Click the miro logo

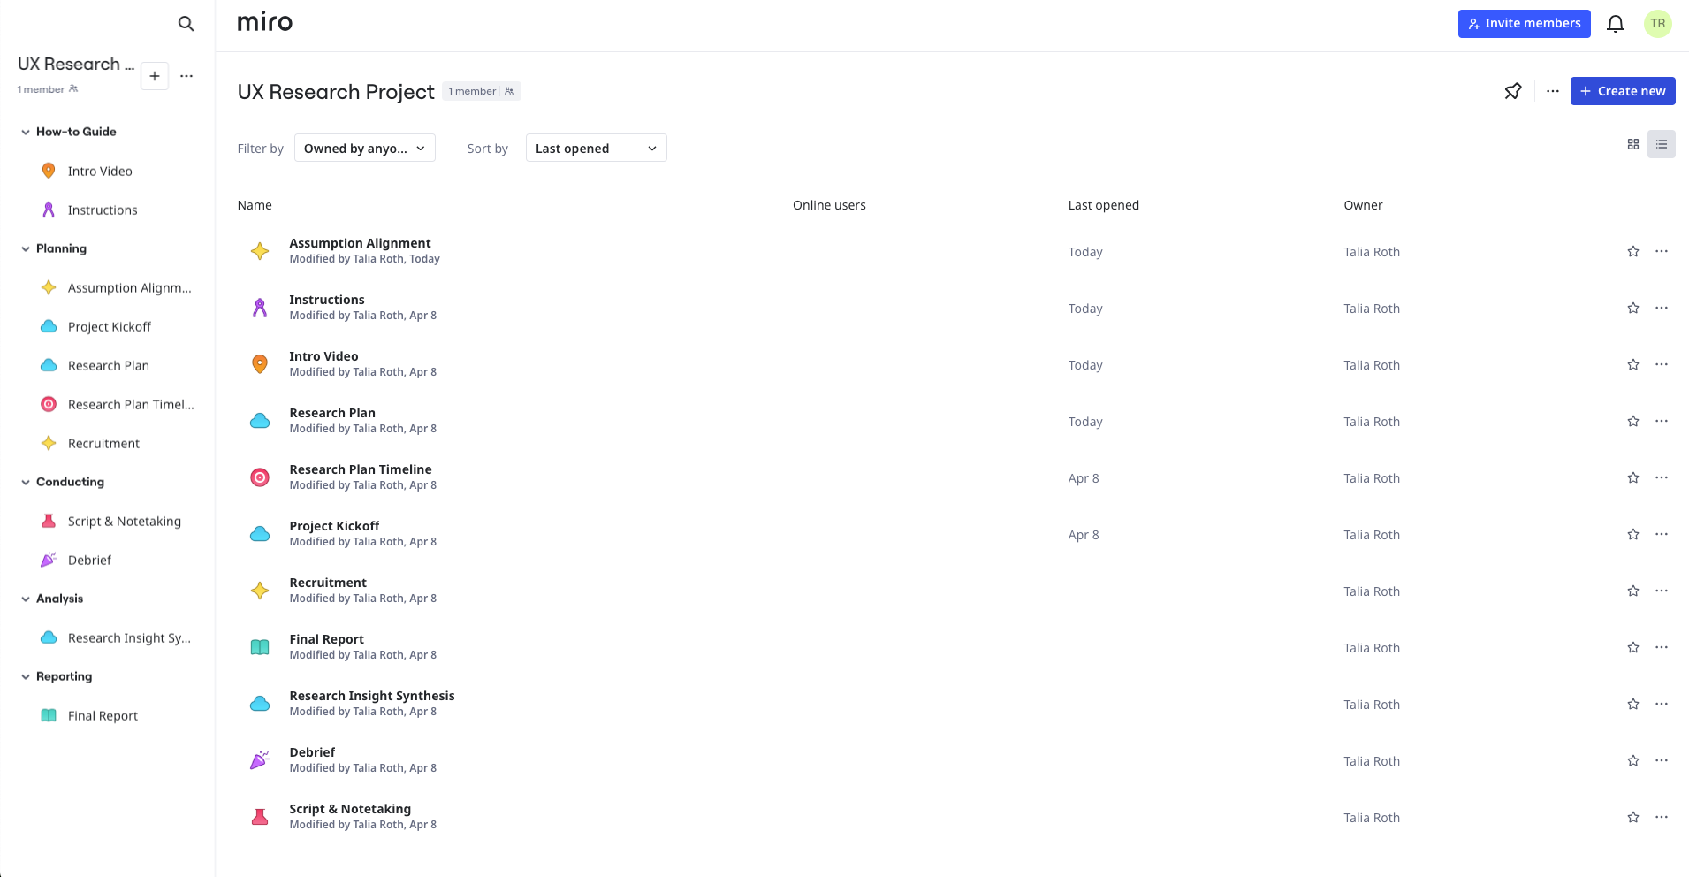pyautogui.click(x=265, y=22)
